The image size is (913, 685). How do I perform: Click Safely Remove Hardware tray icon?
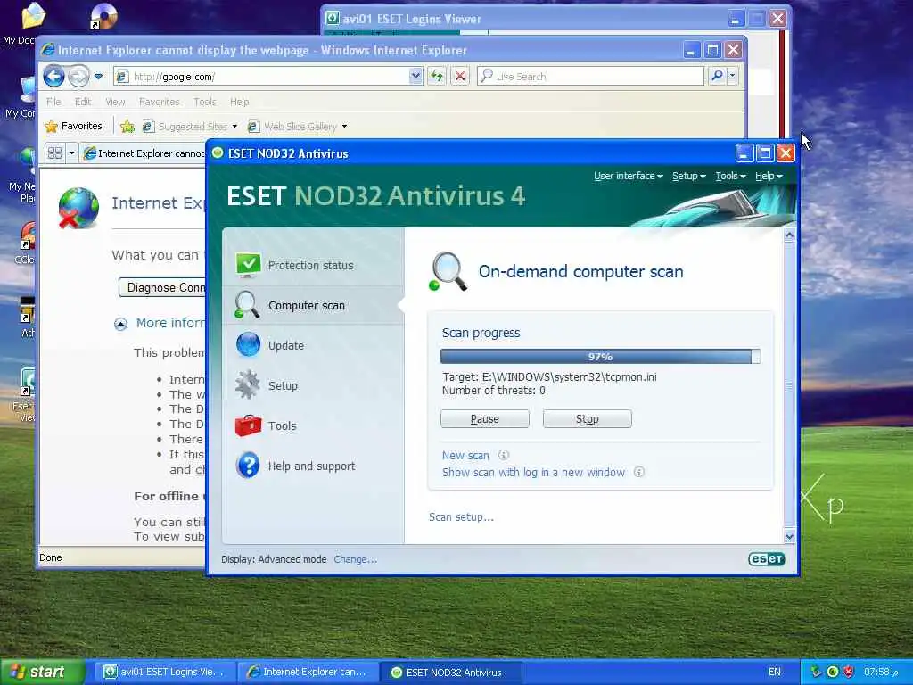[x=816, y=672]
